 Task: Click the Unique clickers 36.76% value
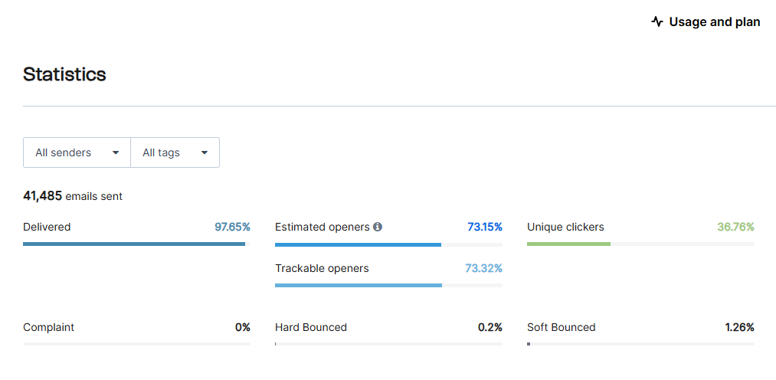coord(735,227)
